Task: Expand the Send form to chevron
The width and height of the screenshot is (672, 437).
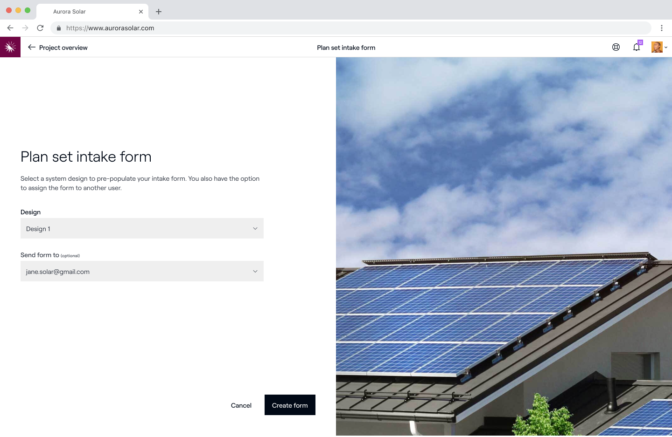Action: (255, 271)
